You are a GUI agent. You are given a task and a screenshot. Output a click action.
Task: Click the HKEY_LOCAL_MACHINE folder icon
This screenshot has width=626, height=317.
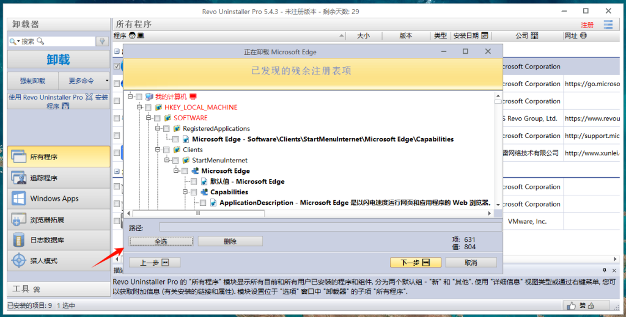coord(158,107)
